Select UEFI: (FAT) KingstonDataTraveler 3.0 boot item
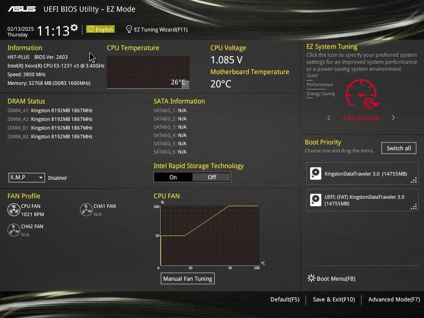This screenshot has width=424, height=318. pos(362,200)
